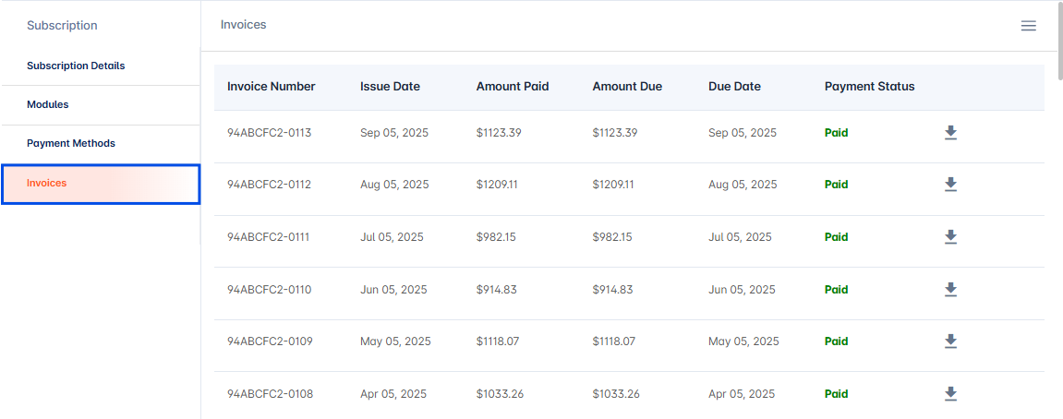
Task: Click issue date Jul 05, 2025
Action: pyautogui.click(x=392, y=236)
